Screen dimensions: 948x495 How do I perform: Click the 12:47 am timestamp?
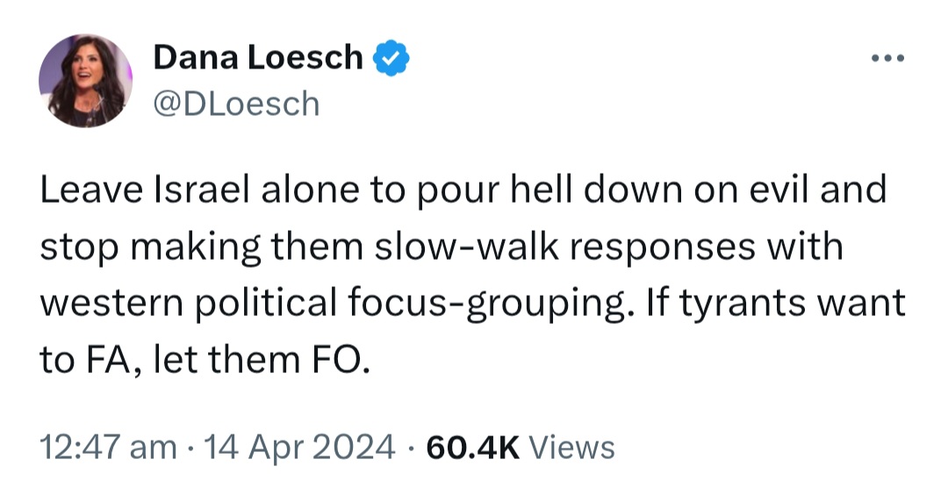tap(107, 448)
